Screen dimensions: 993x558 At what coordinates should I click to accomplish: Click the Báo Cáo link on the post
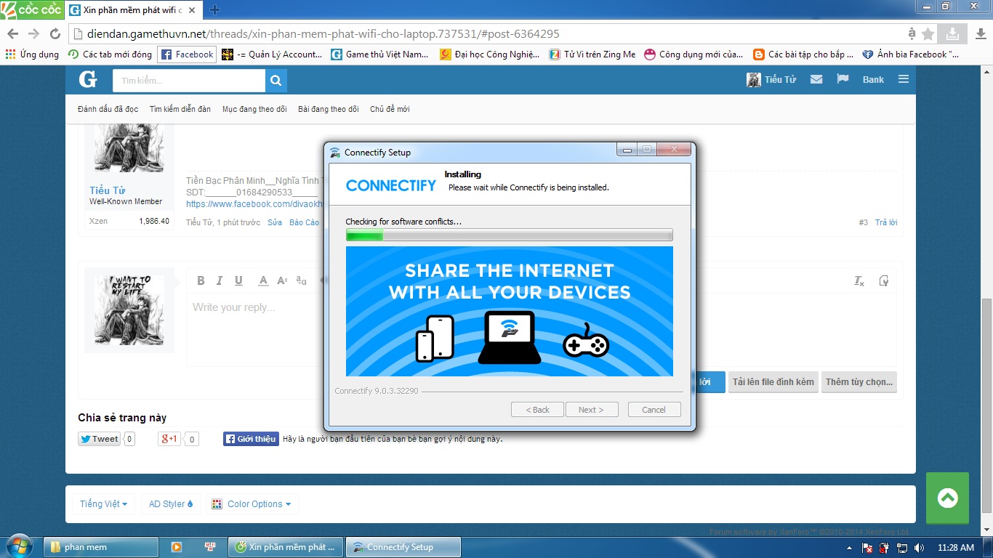[304, 222]
